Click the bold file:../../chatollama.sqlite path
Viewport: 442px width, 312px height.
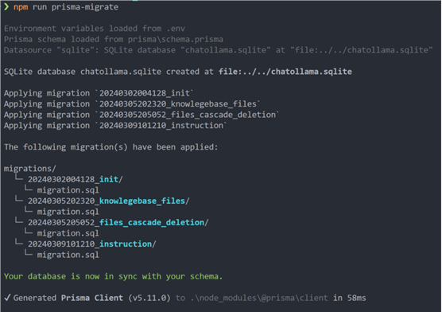click(x=285, y=72)
